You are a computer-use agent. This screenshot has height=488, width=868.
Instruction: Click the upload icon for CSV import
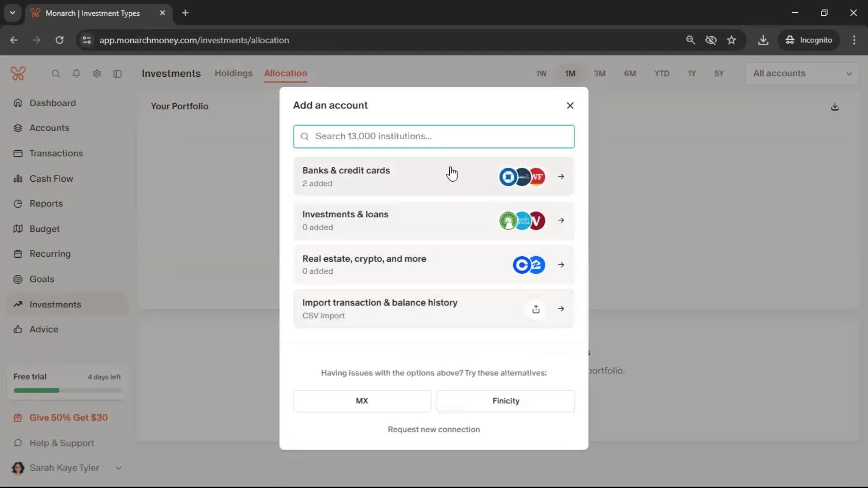tap(536, 309)
